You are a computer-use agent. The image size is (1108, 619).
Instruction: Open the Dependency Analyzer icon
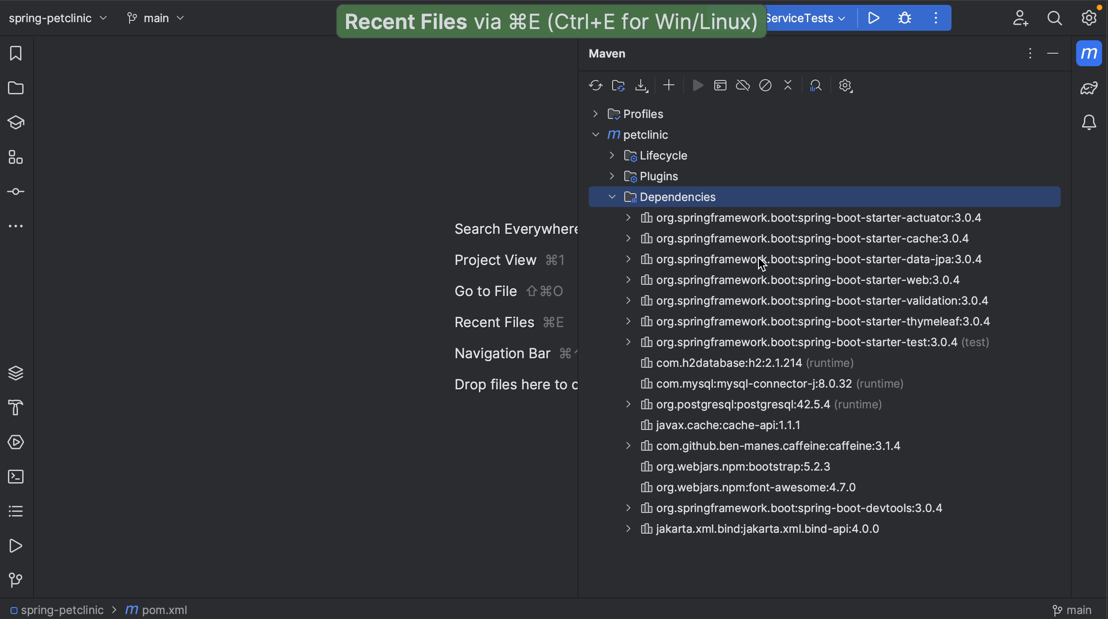(816, 85)
